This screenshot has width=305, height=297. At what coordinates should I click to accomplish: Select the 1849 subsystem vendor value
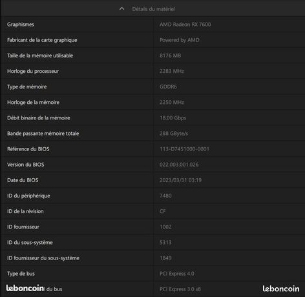coord(165,258)
